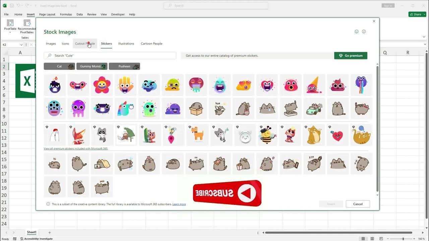Click the dialog vertical scrollbar

377,129
